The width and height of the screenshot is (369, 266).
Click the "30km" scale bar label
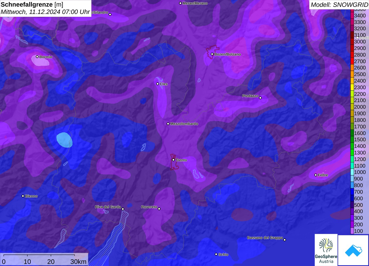[78, 262]
